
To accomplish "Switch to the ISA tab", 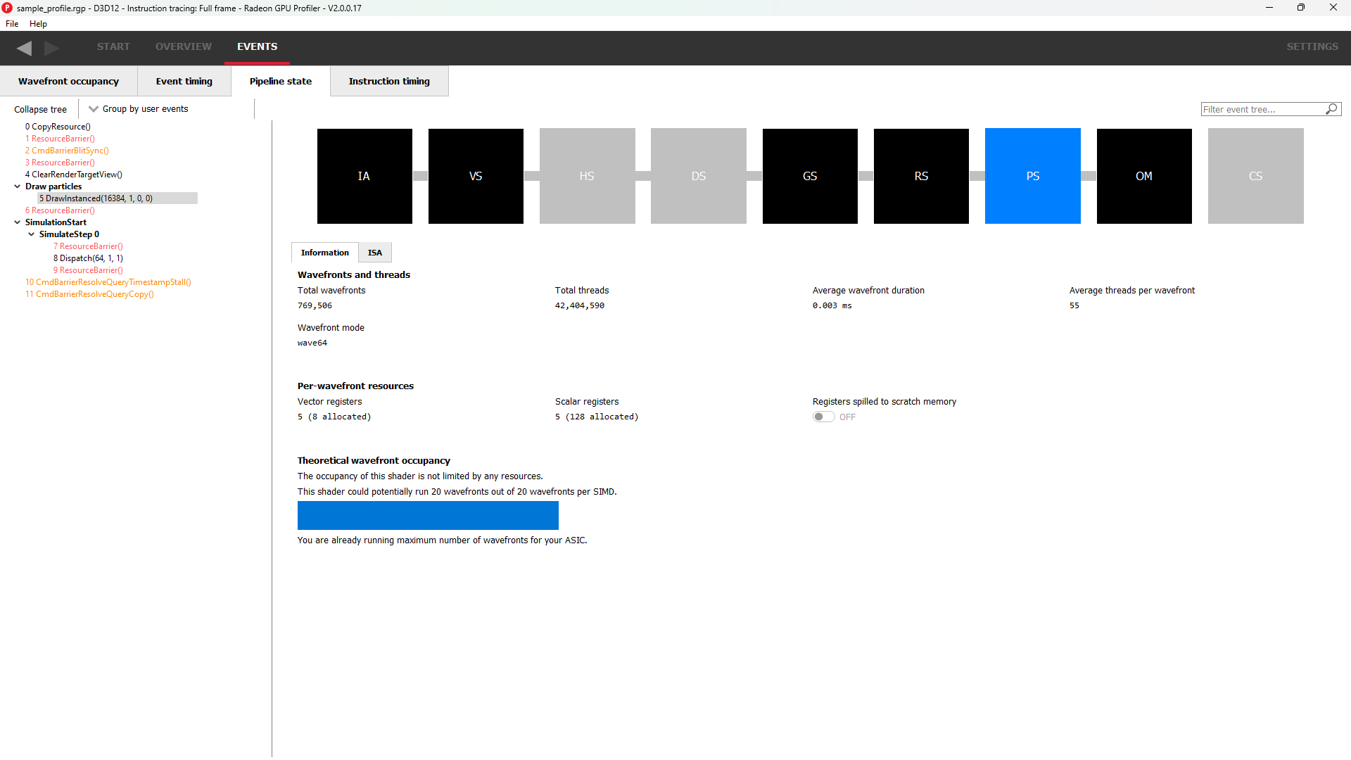I will 374,252.
